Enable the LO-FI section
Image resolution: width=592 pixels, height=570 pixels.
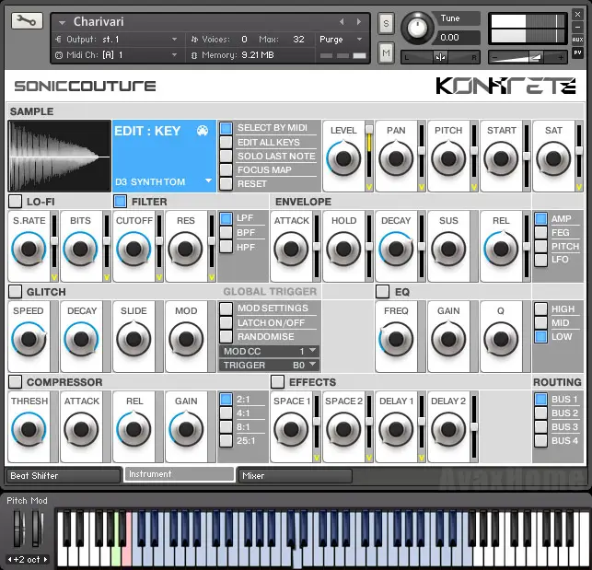[15, 201]
